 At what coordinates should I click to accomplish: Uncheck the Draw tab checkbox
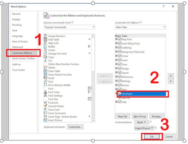click(x=120, y=64)
